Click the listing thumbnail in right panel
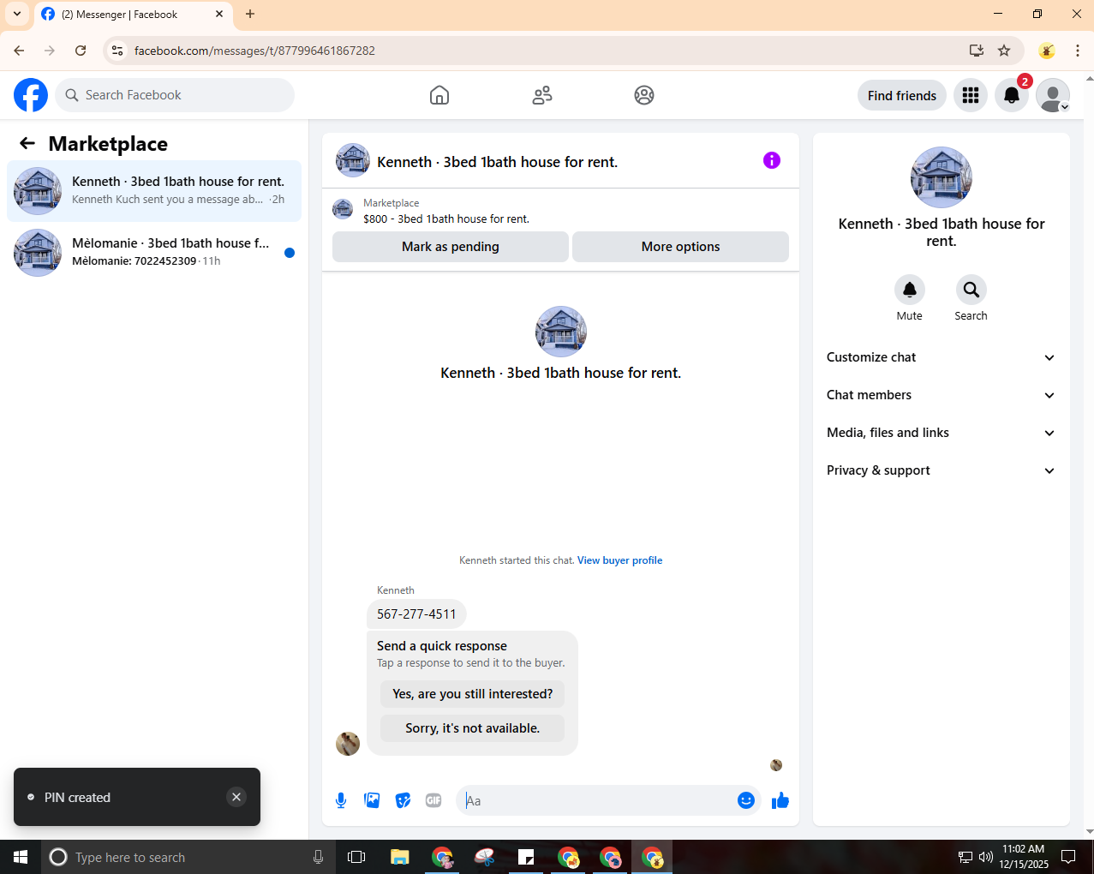Image resolution: width=1094 pixels, height=874 pixels. [941, 177]
